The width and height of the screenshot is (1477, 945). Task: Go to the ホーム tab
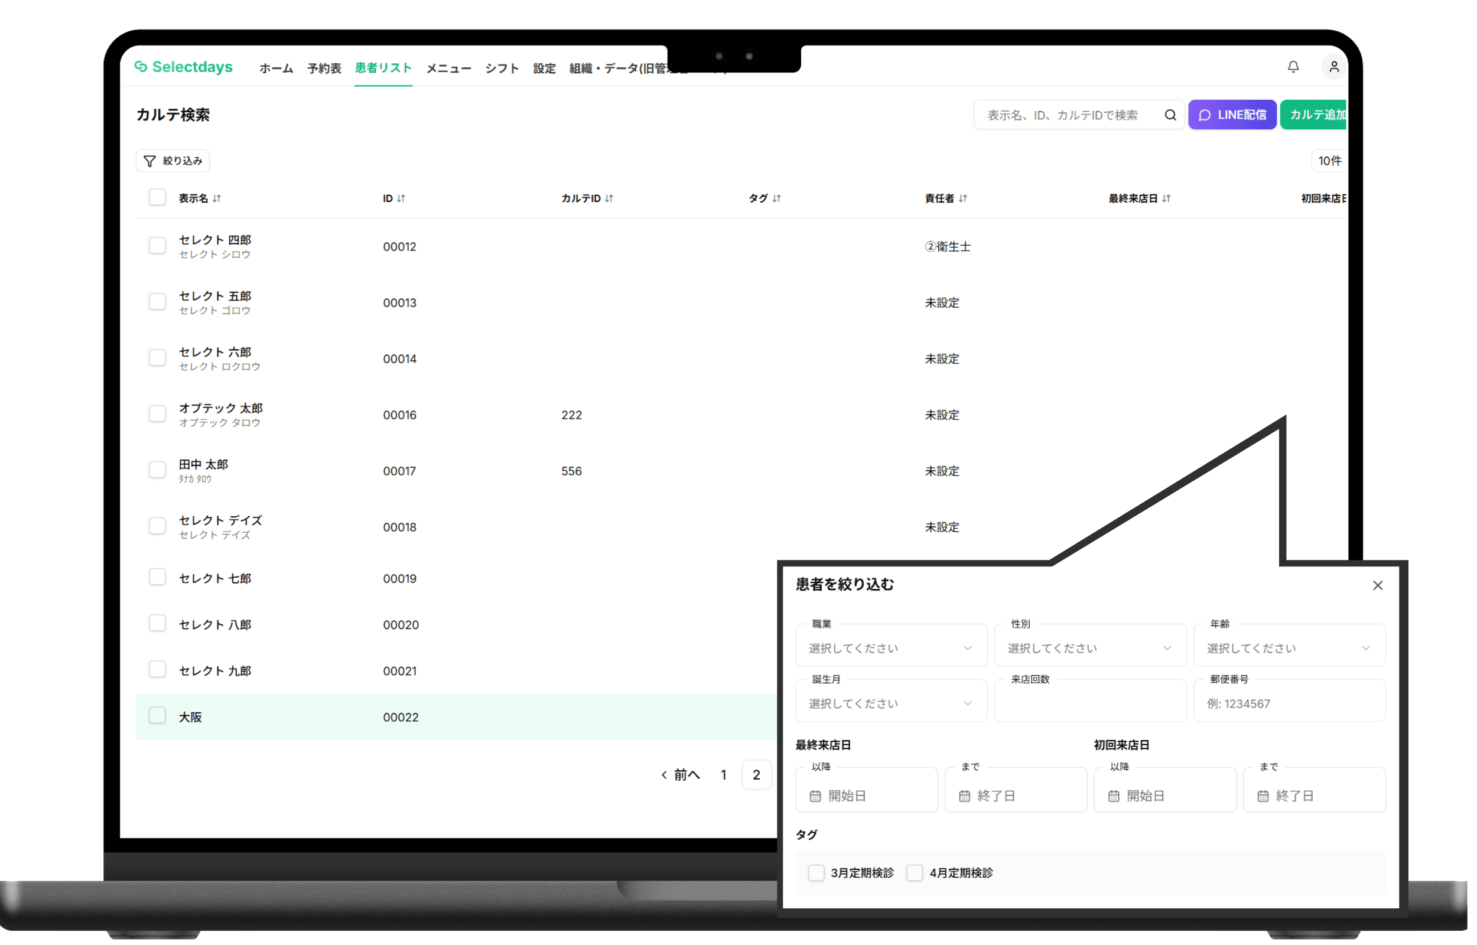point(276,68)
